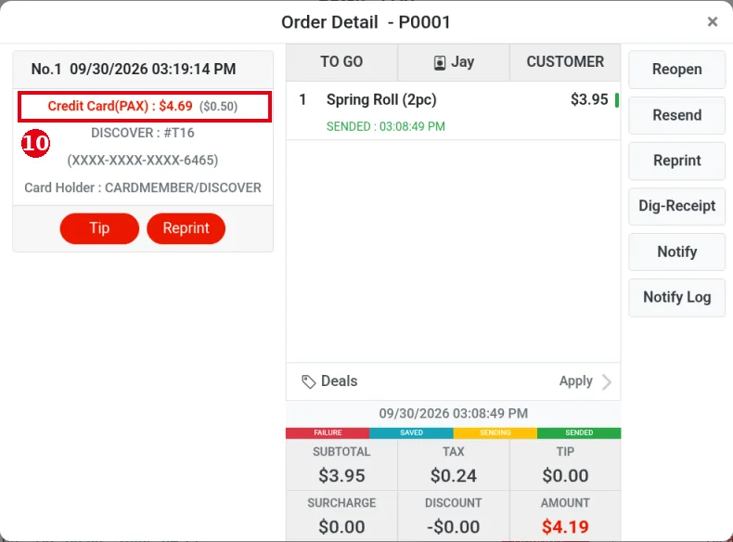Click the Apply chevron arrow
The height and width of the screenshot is (542, 733).
coord(607,381)
